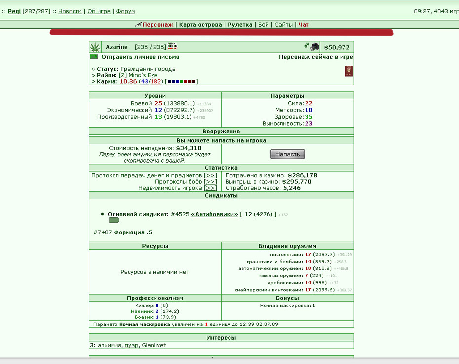This screenshot has width=459, height=364.
Task: Click Отработано часов value 5,246
Action: 292,188
